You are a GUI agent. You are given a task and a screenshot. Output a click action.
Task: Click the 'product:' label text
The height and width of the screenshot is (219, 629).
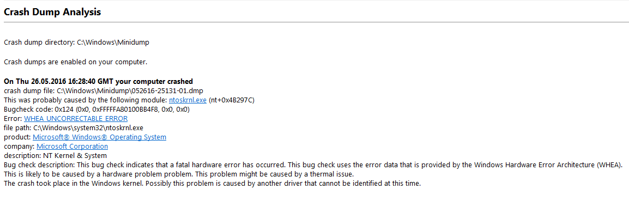pyautogui.click(x=17, y=137)
